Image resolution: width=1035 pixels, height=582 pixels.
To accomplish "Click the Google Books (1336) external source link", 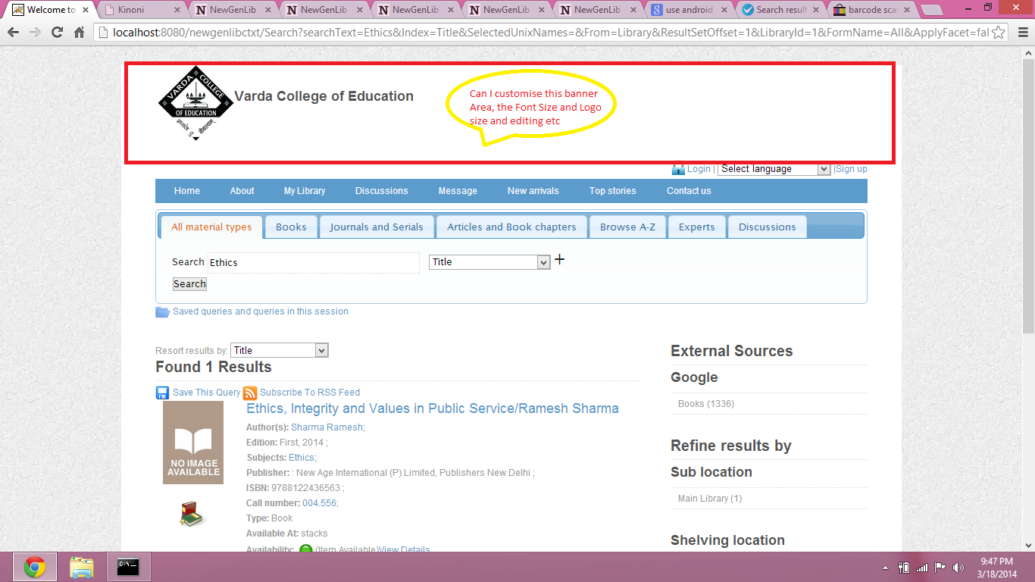I will pos(705,404).
